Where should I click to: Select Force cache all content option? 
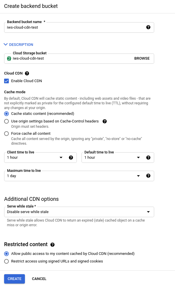pyautogui.click(x=6, y=134)
